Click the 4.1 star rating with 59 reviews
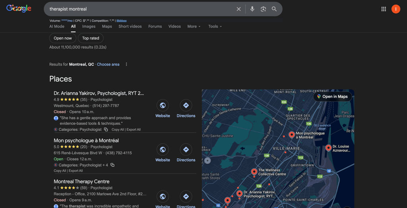The width and height of the screenshot is (407, 208). 70,188
